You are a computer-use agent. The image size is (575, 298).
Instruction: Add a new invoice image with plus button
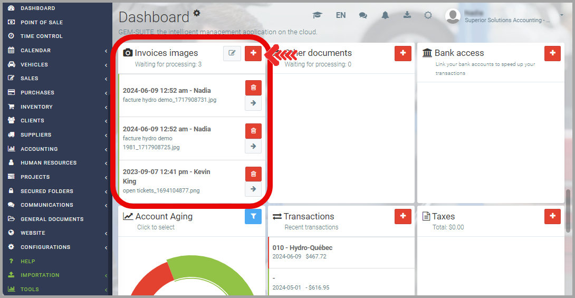point(253,53)
